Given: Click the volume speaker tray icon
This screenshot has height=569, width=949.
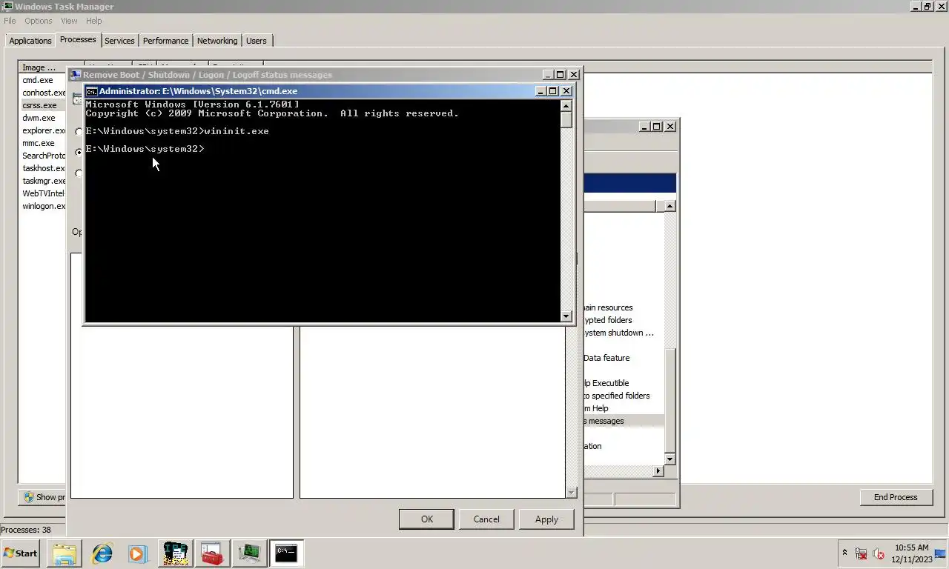Looking at the screenshot, I should (879, 553).
